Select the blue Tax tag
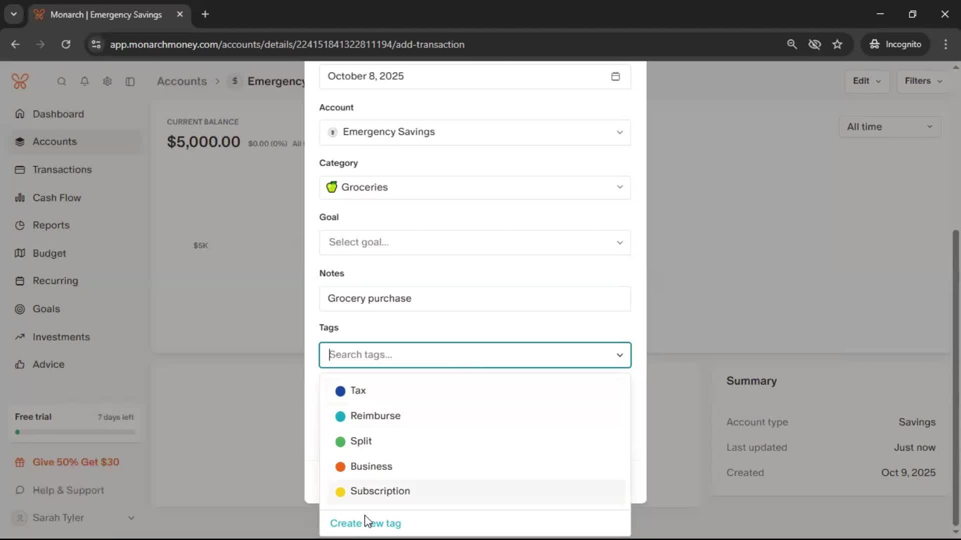The width and height of the screenshot is (961, 540). [x=358, y=391]
